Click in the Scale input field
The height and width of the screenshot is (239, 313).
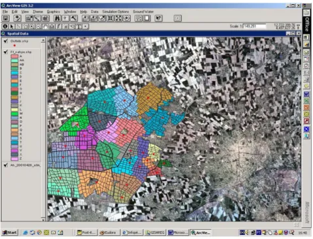click(254, 26)
